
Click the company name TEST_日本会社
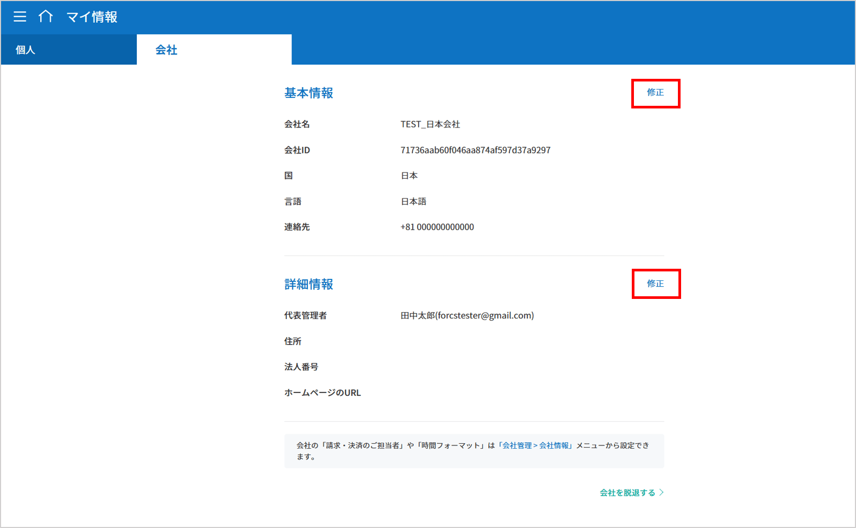[430, 124]
